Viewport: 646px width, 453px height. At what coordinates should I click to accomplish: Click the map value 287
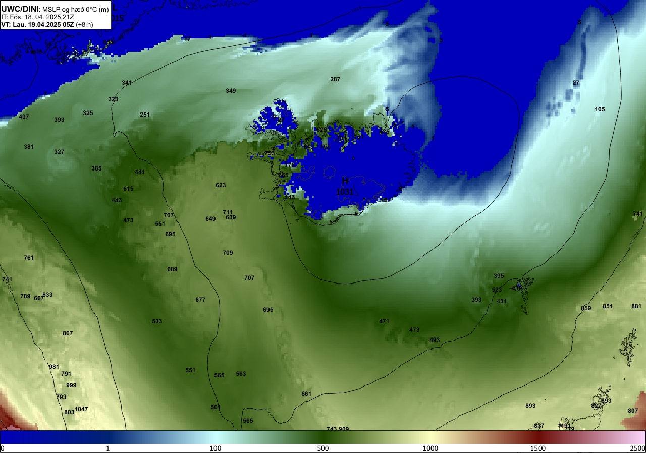(x=335, y=79)
